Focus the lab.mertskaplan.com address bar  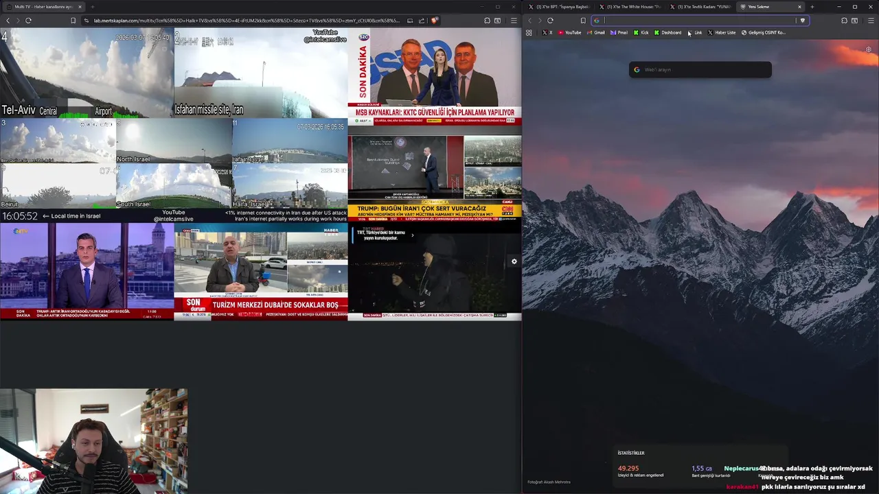[x=247, y=21]
